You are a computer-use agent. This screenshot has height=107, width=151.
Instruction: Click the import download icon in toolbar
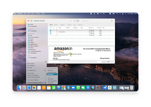[x=70, y=21]
